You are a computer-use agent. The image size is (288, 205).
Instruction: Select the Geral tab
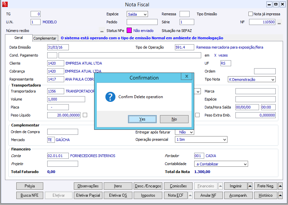click(19, 38)
